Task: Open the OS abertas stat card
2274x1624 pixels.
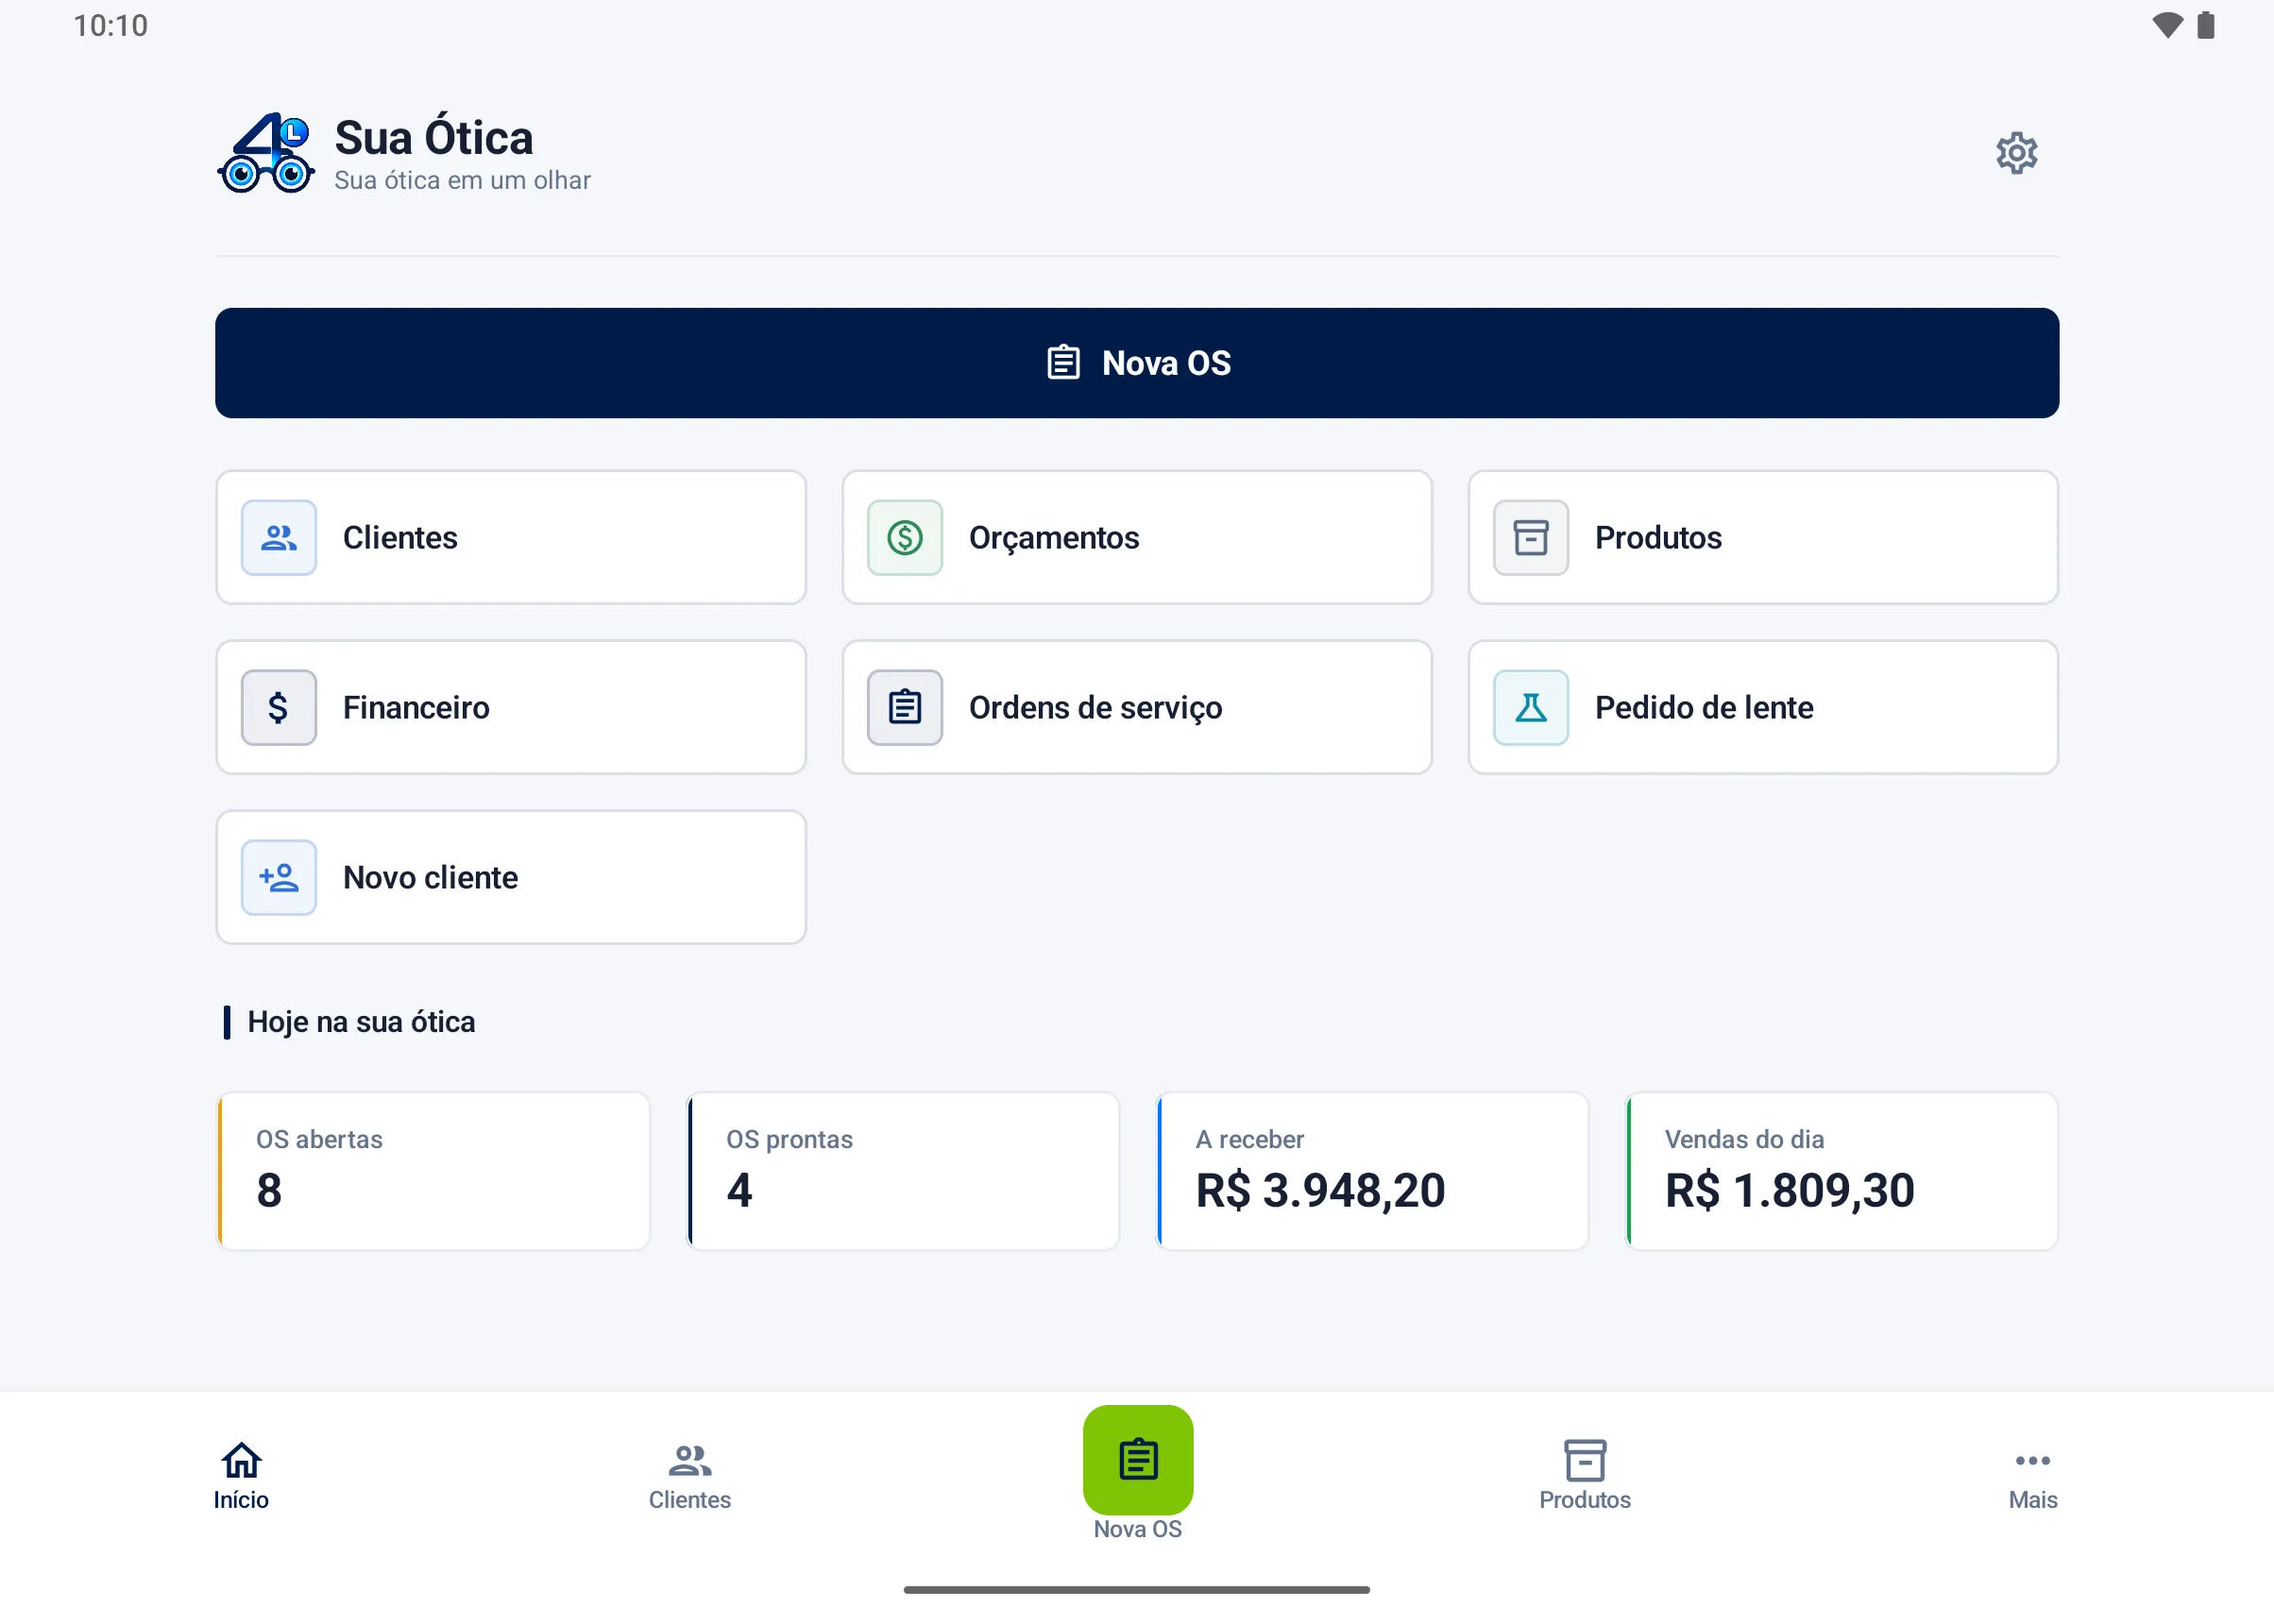Action: tap(433, 1170)
